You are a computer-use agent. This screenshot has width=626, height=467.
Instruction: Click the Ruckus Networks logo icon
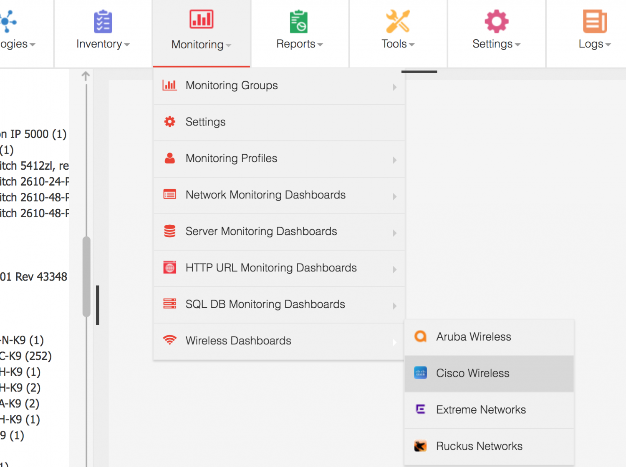coord(421,445)
